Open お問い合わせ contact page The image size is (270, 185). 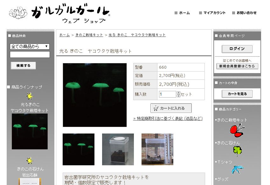(244, 13)
